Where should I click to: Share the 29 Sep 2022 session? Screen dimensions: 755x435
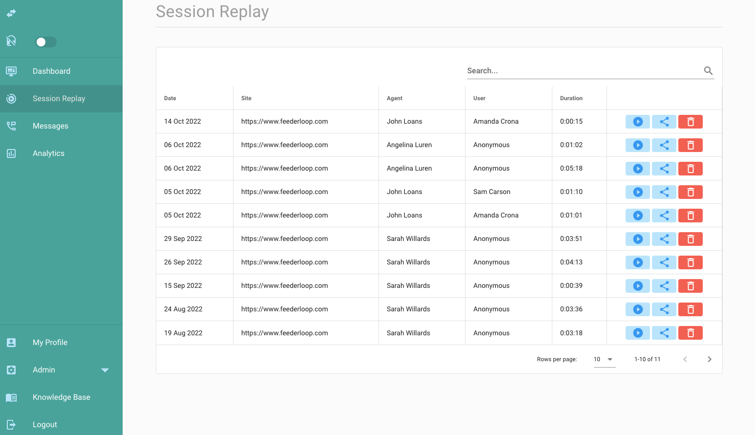tap(664, 239)
